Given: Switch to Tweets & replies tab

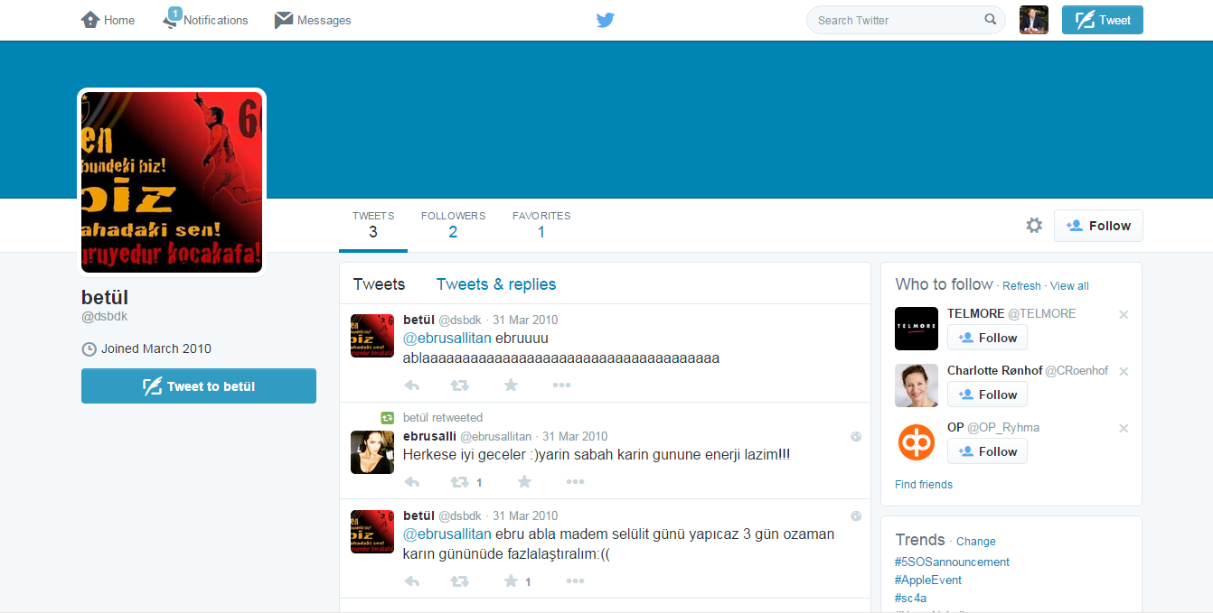Looking at the screenshot, I should click(x=496, y=284).
